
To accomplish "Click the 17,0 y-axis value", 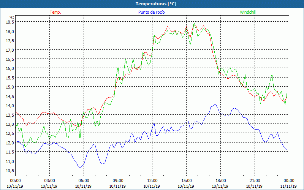I will tap(10, 50).
